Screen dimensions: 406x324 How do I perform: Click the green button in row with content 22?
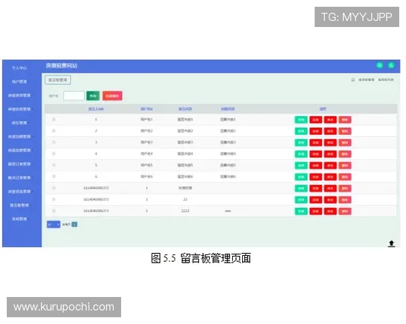[x=301, y=200]
